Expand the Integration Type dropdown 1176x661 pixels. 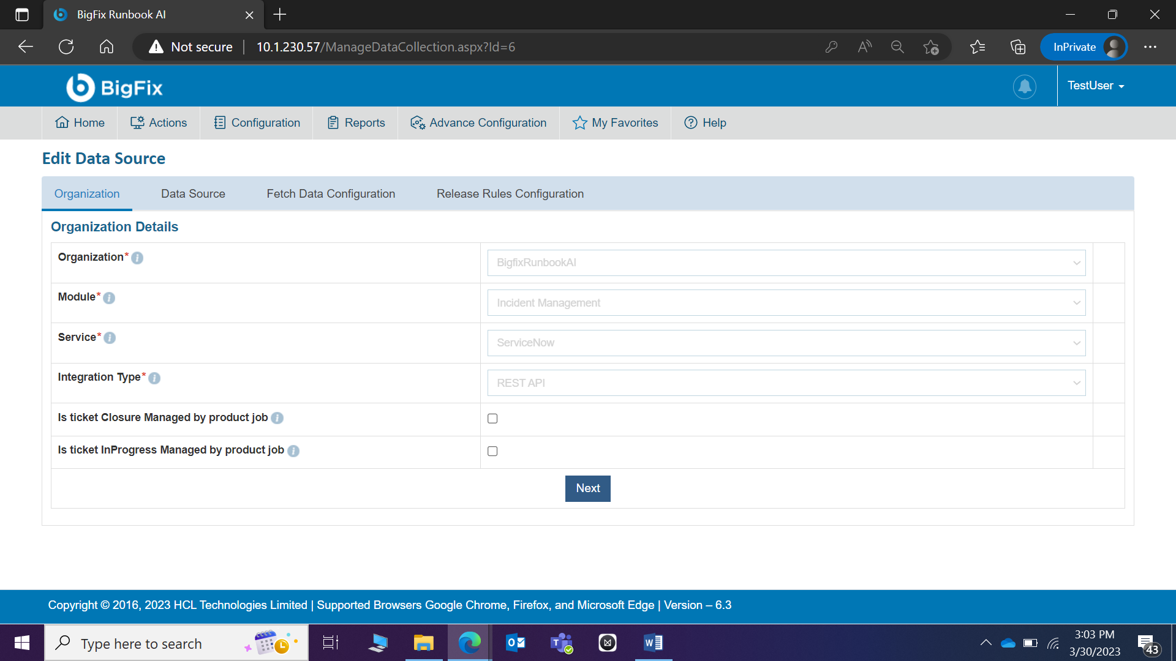coord(786,383)
